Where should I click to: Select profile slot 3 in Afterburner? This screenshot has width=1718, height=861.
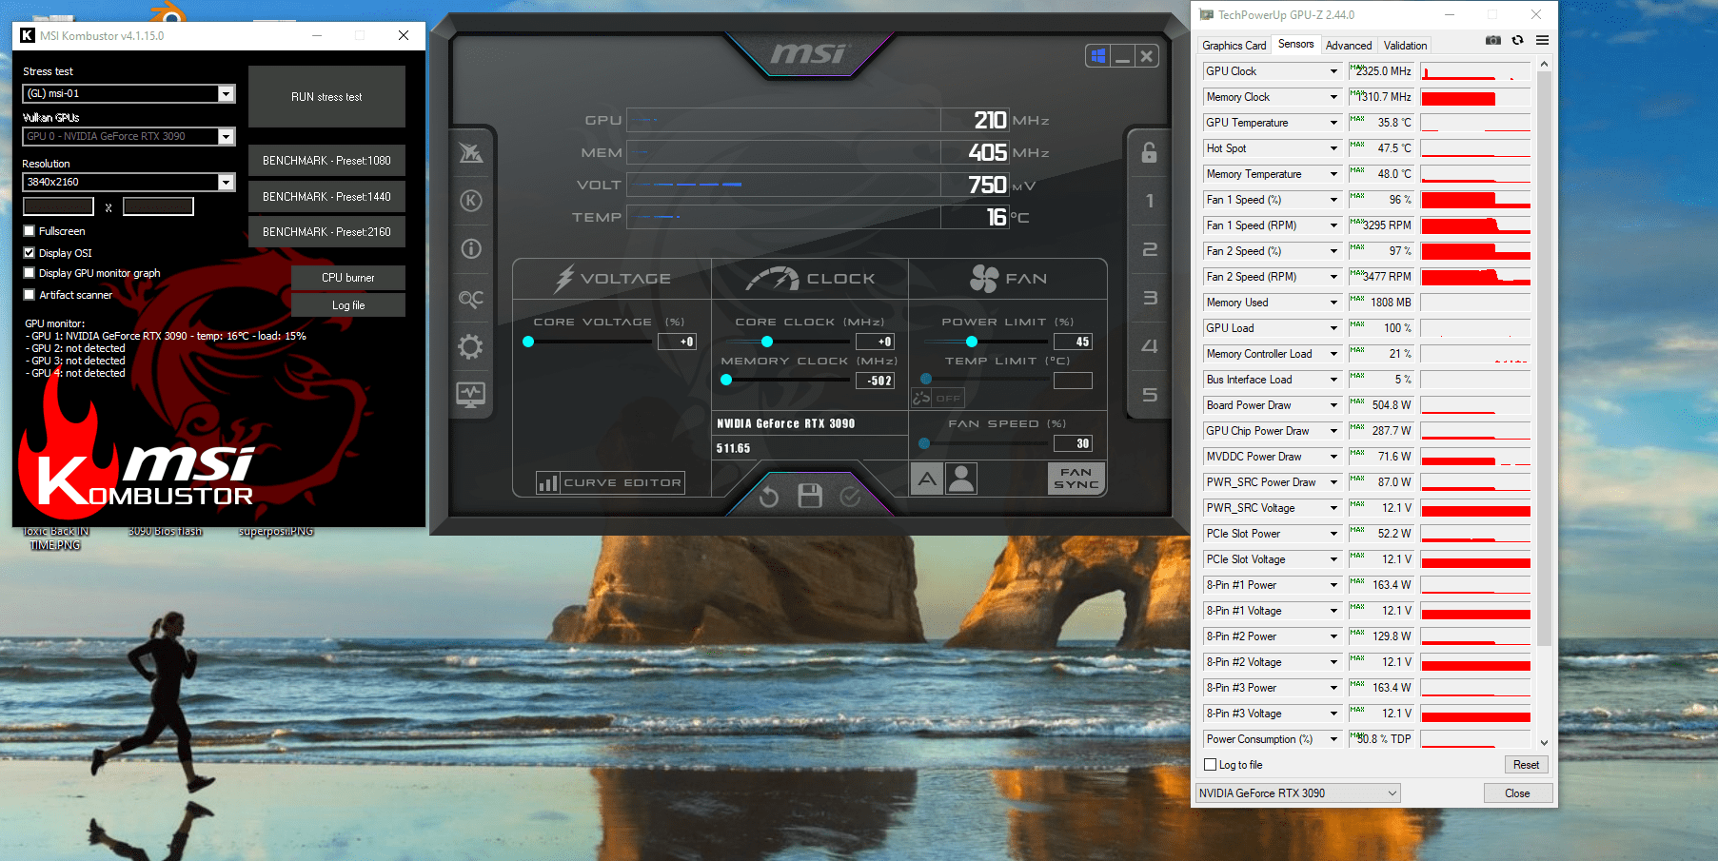tap(1150, 298)
